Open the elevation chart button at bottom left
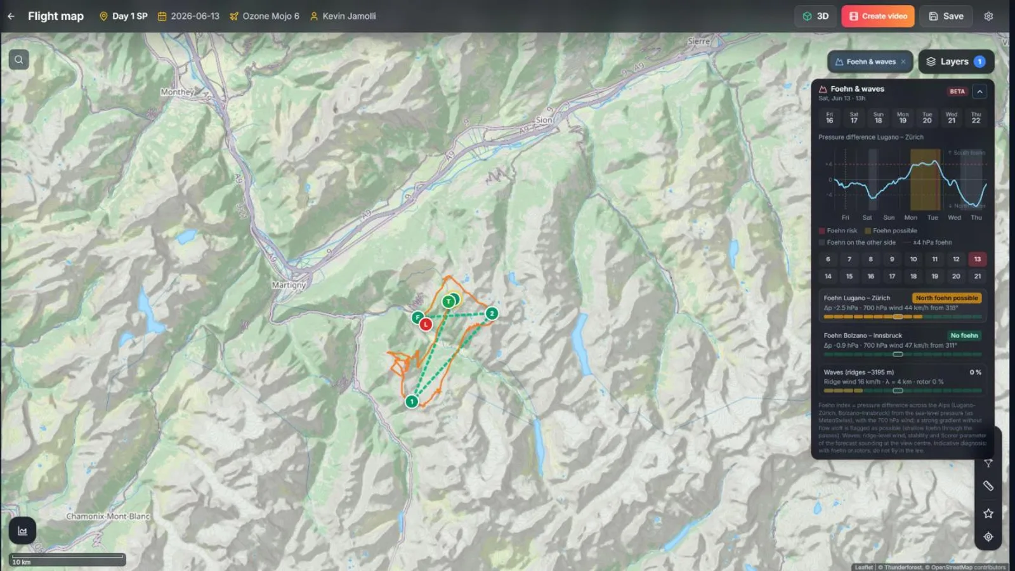The image size is (1015, 571). (x=23, y=531)
